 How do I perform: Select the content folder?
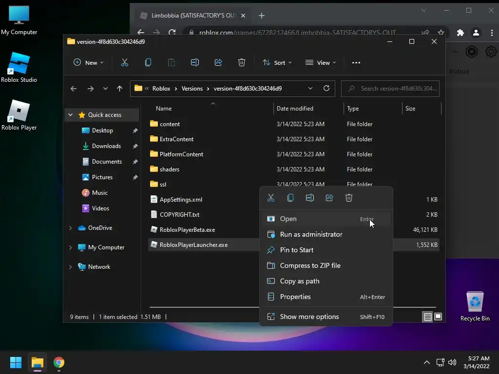(170, 124)
